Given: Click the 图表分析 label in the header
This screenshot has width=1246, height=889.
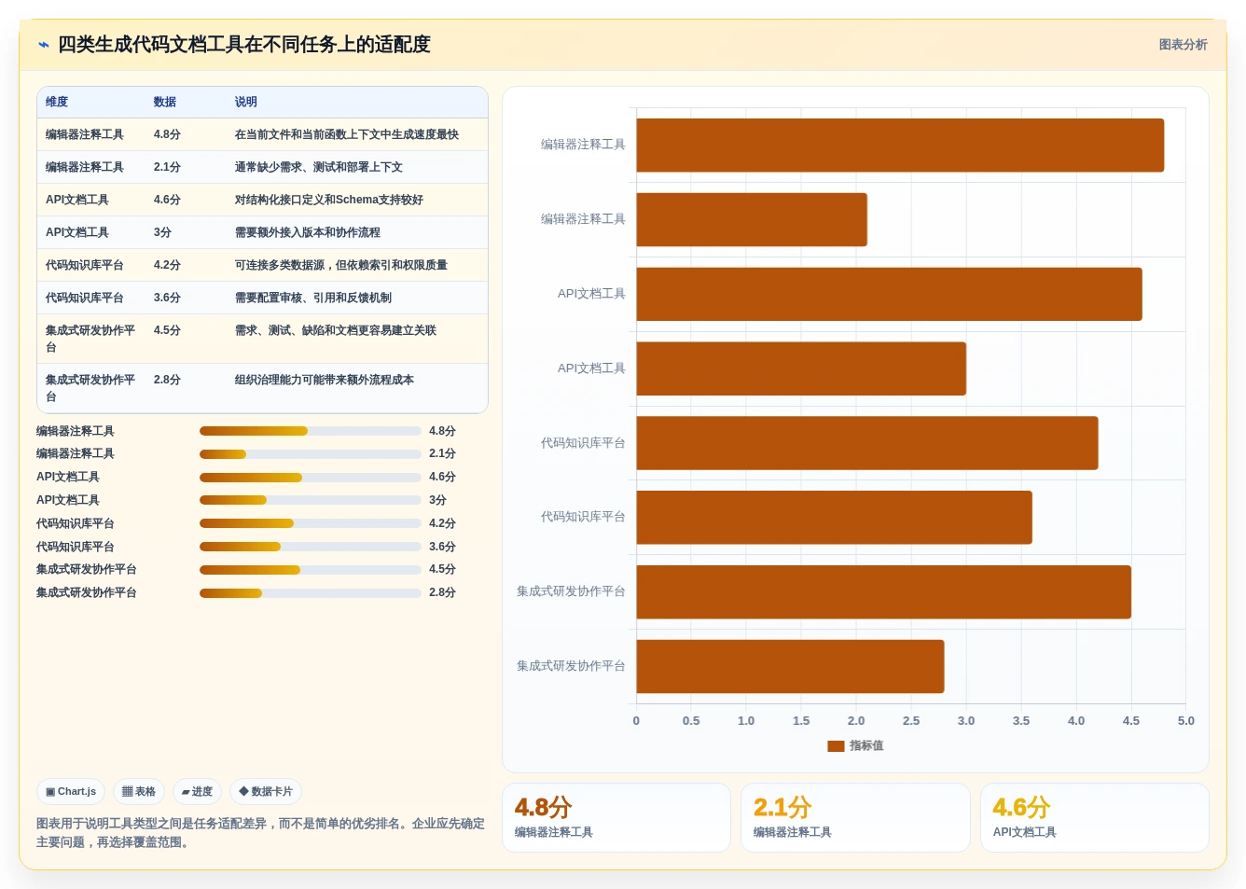Looking at the screenshot, I should tap(1183, 45).
